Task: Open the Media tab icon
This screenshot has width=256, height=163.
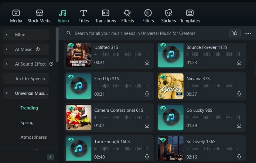Action: (16, 13)
